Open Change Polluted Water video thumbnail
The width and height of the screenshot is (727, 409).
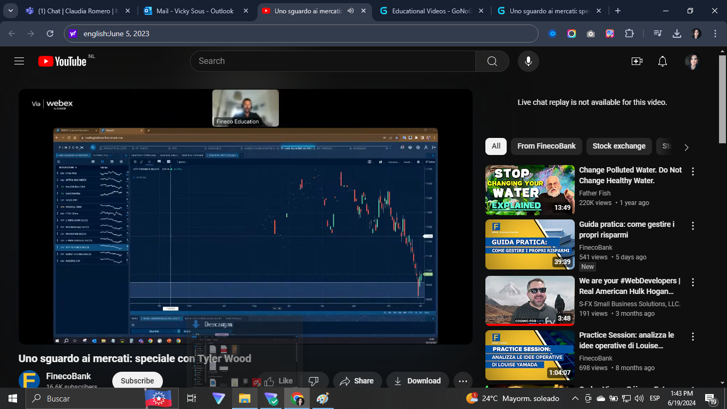[530, 190]
